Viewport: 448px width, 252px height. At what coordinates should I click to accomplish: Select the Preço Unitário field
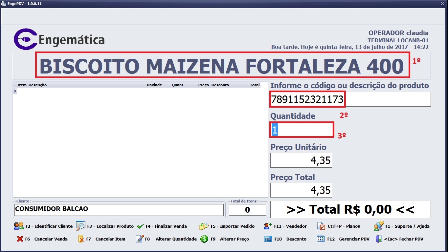301,160
